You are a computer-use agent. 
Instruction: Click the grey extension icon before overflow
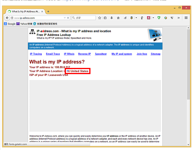172,18
